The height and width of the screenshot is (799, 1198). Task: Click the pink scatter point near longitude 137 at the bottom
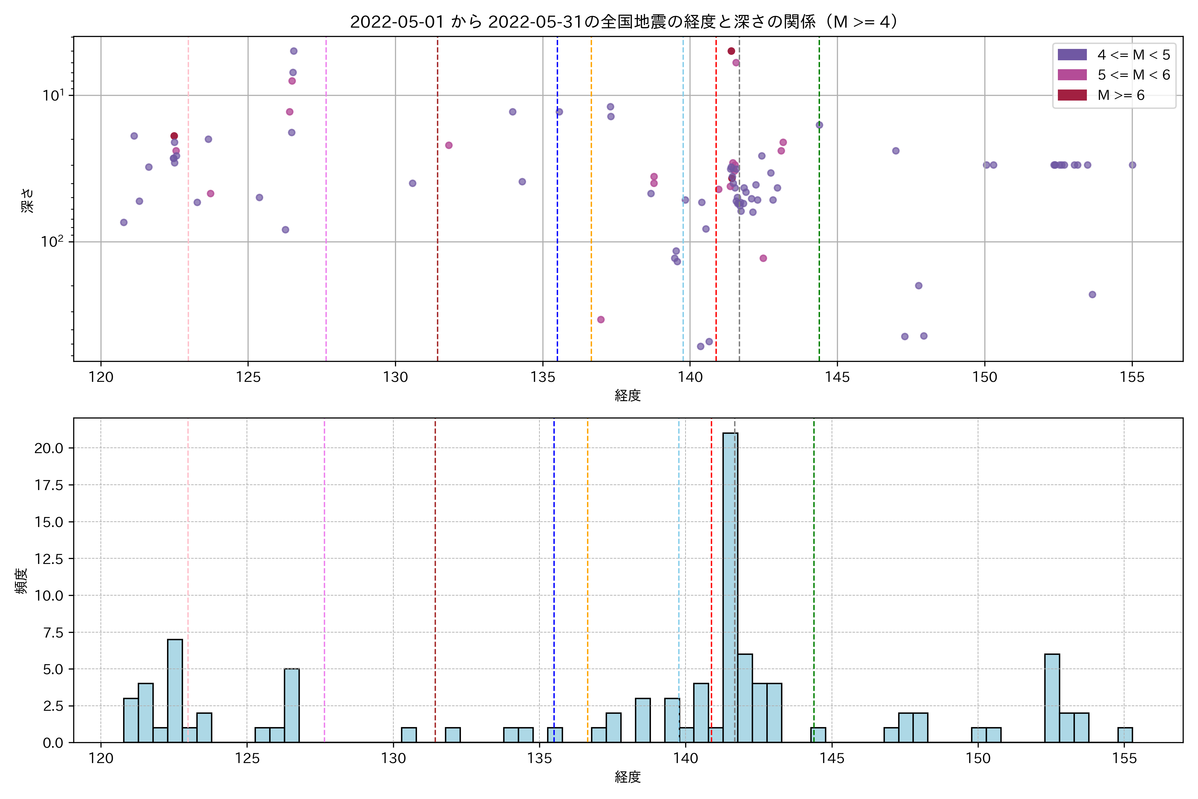click(x=601, y=320)
